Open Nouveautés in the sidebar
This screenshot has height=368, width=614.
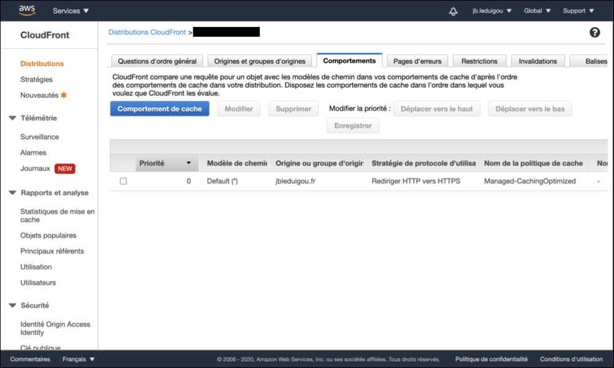(39, 95)
